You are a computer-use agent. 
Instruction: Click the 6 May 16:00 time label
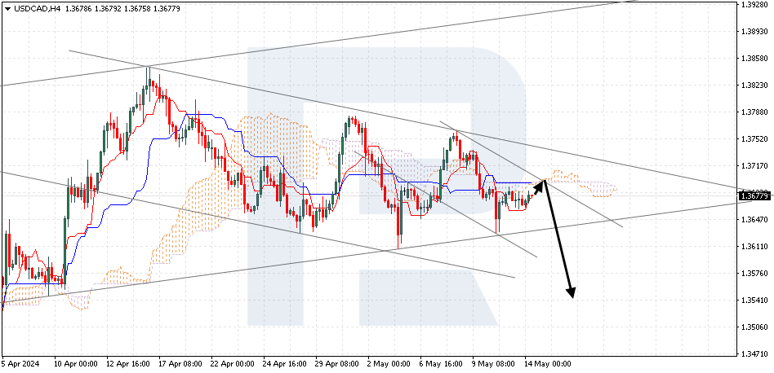coord(442,365)
